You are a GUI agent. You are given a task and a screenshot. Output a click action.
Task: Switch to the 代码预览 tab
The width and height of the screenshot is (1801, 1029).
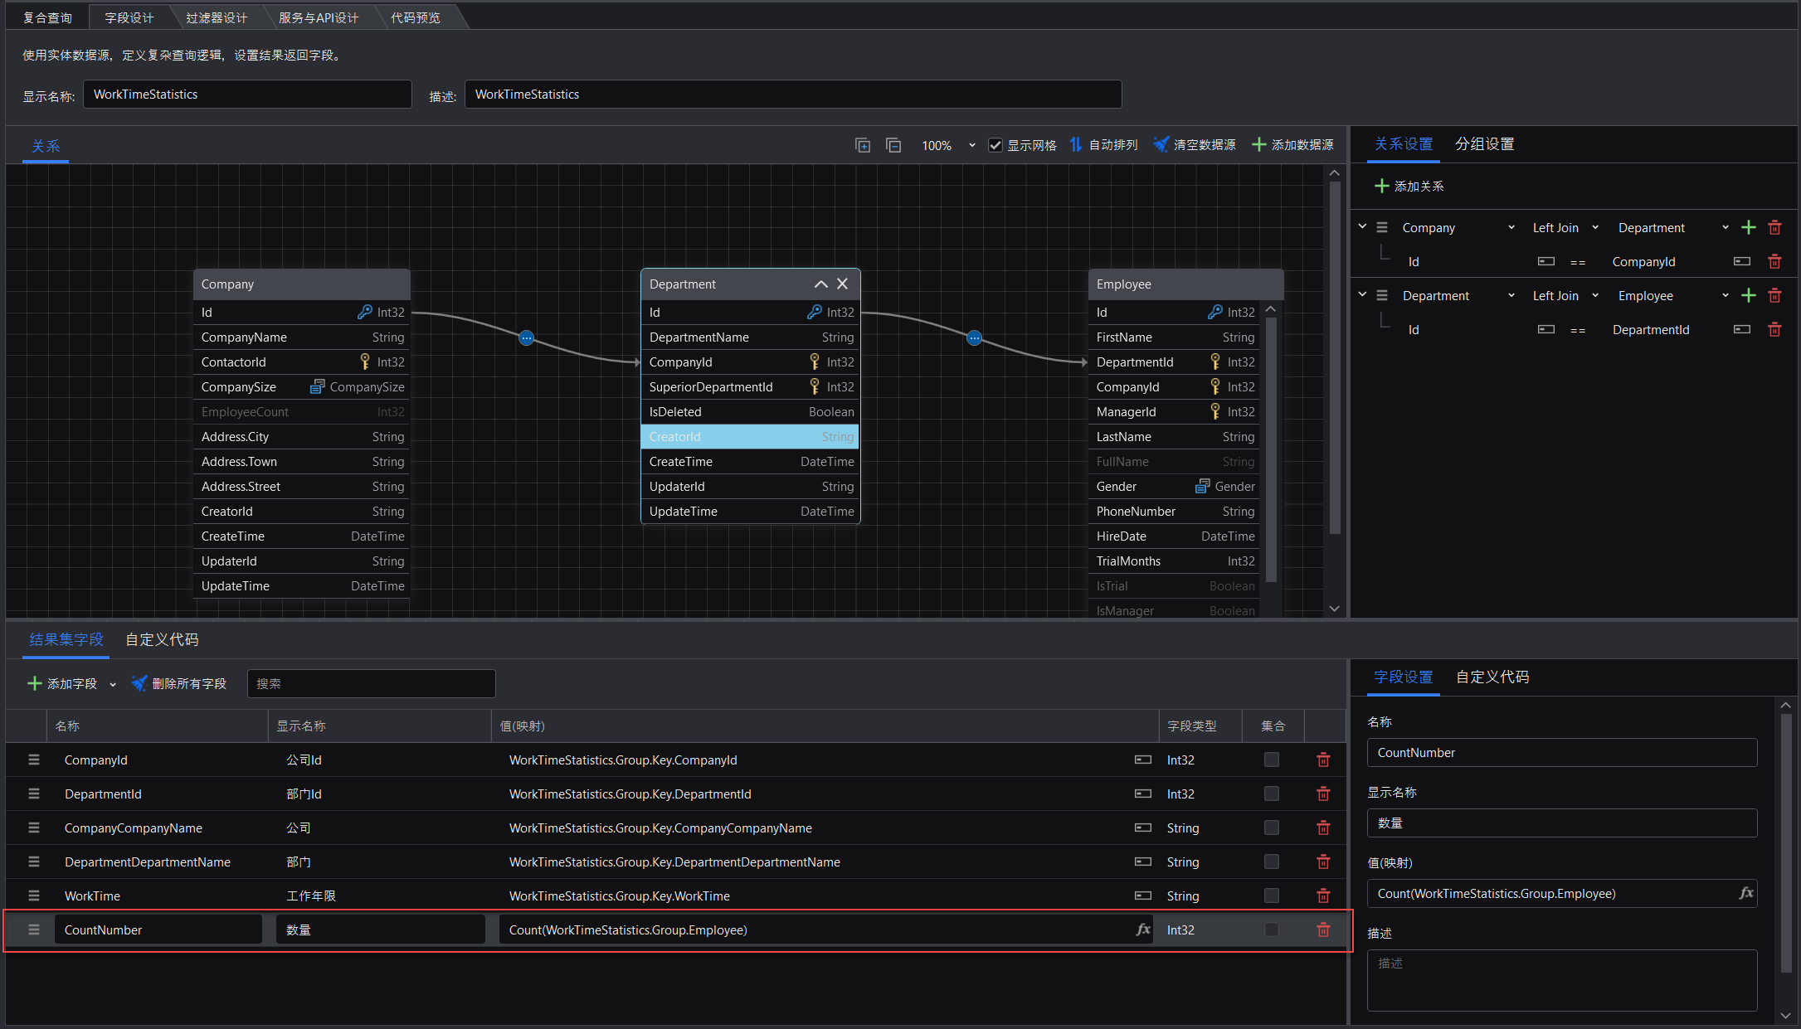[416, 17]
